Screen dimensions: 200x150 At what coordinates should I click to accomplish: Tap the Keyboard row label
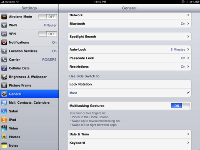pos(77,143)
